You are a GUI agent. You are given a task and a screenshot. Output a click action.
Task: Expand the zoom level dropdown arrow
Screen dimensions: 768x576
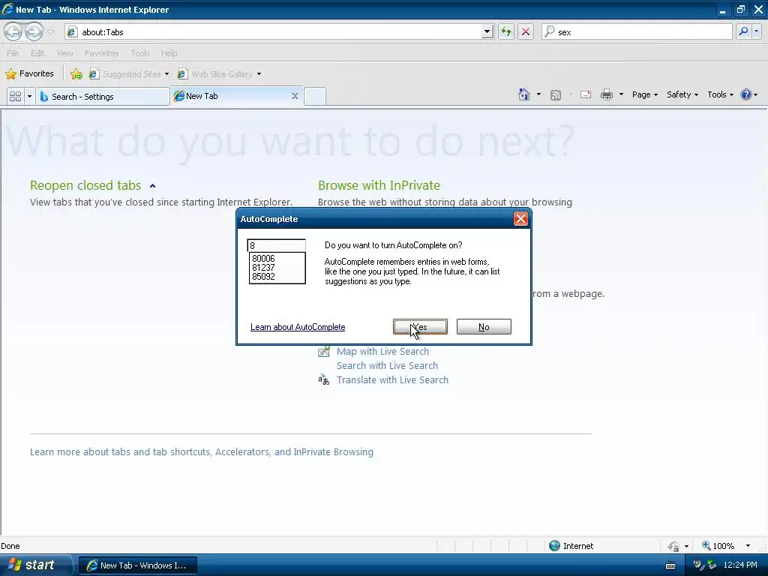click(x=748, y=546)
